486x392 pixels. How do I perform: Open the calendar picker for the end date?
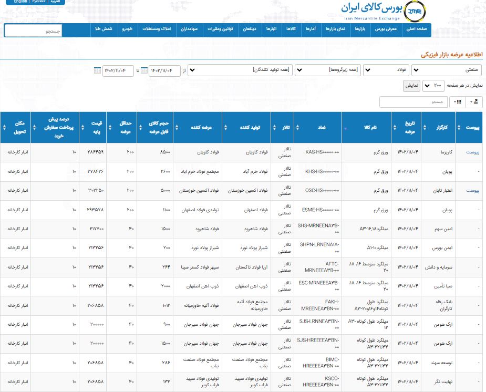click(x=97, y=70)
